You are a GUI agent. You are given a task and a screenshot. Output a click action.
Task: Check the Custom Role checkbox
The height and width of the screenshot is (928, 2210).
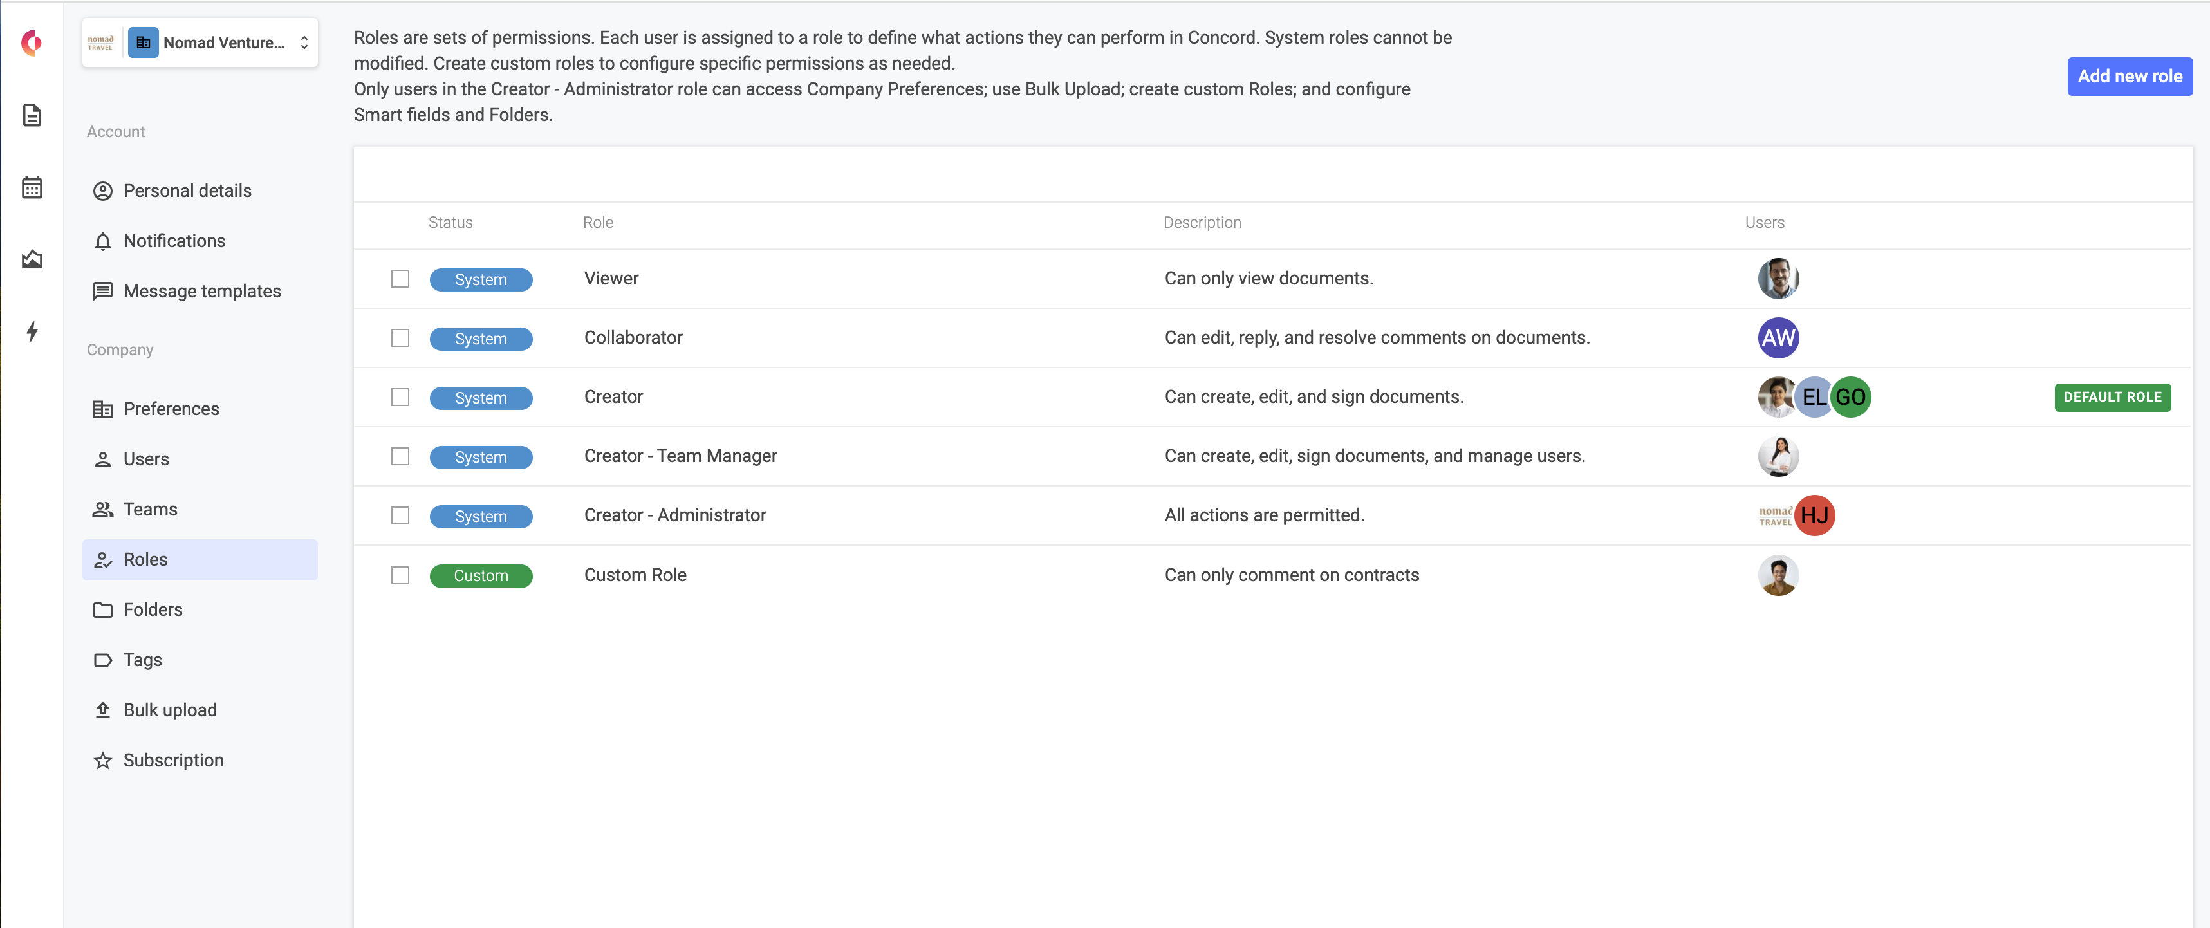(x=400, y=575)
